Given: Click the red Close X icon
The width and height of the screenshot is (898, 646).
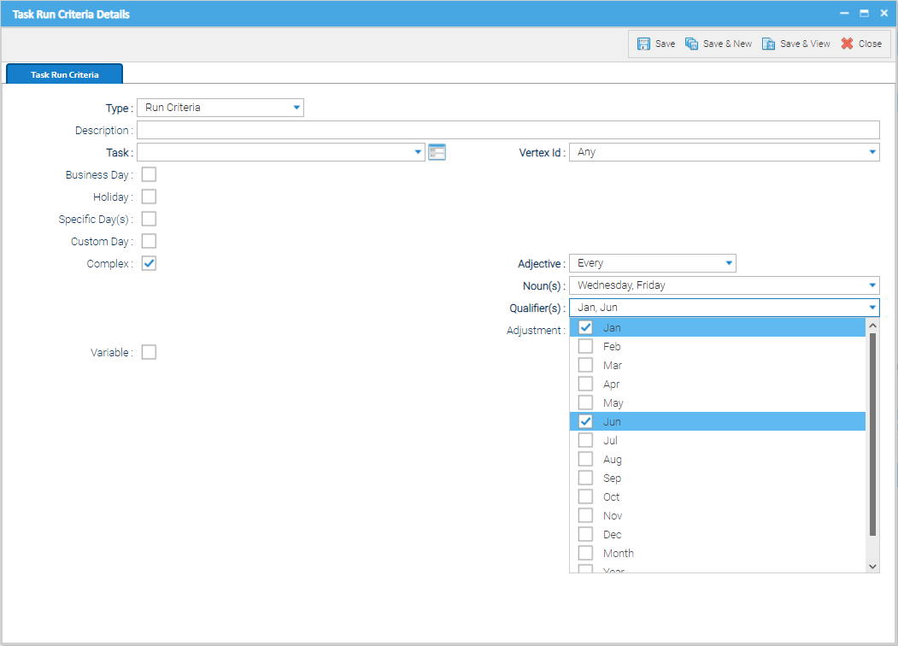Looking at the screenshot, I should 847,44.
